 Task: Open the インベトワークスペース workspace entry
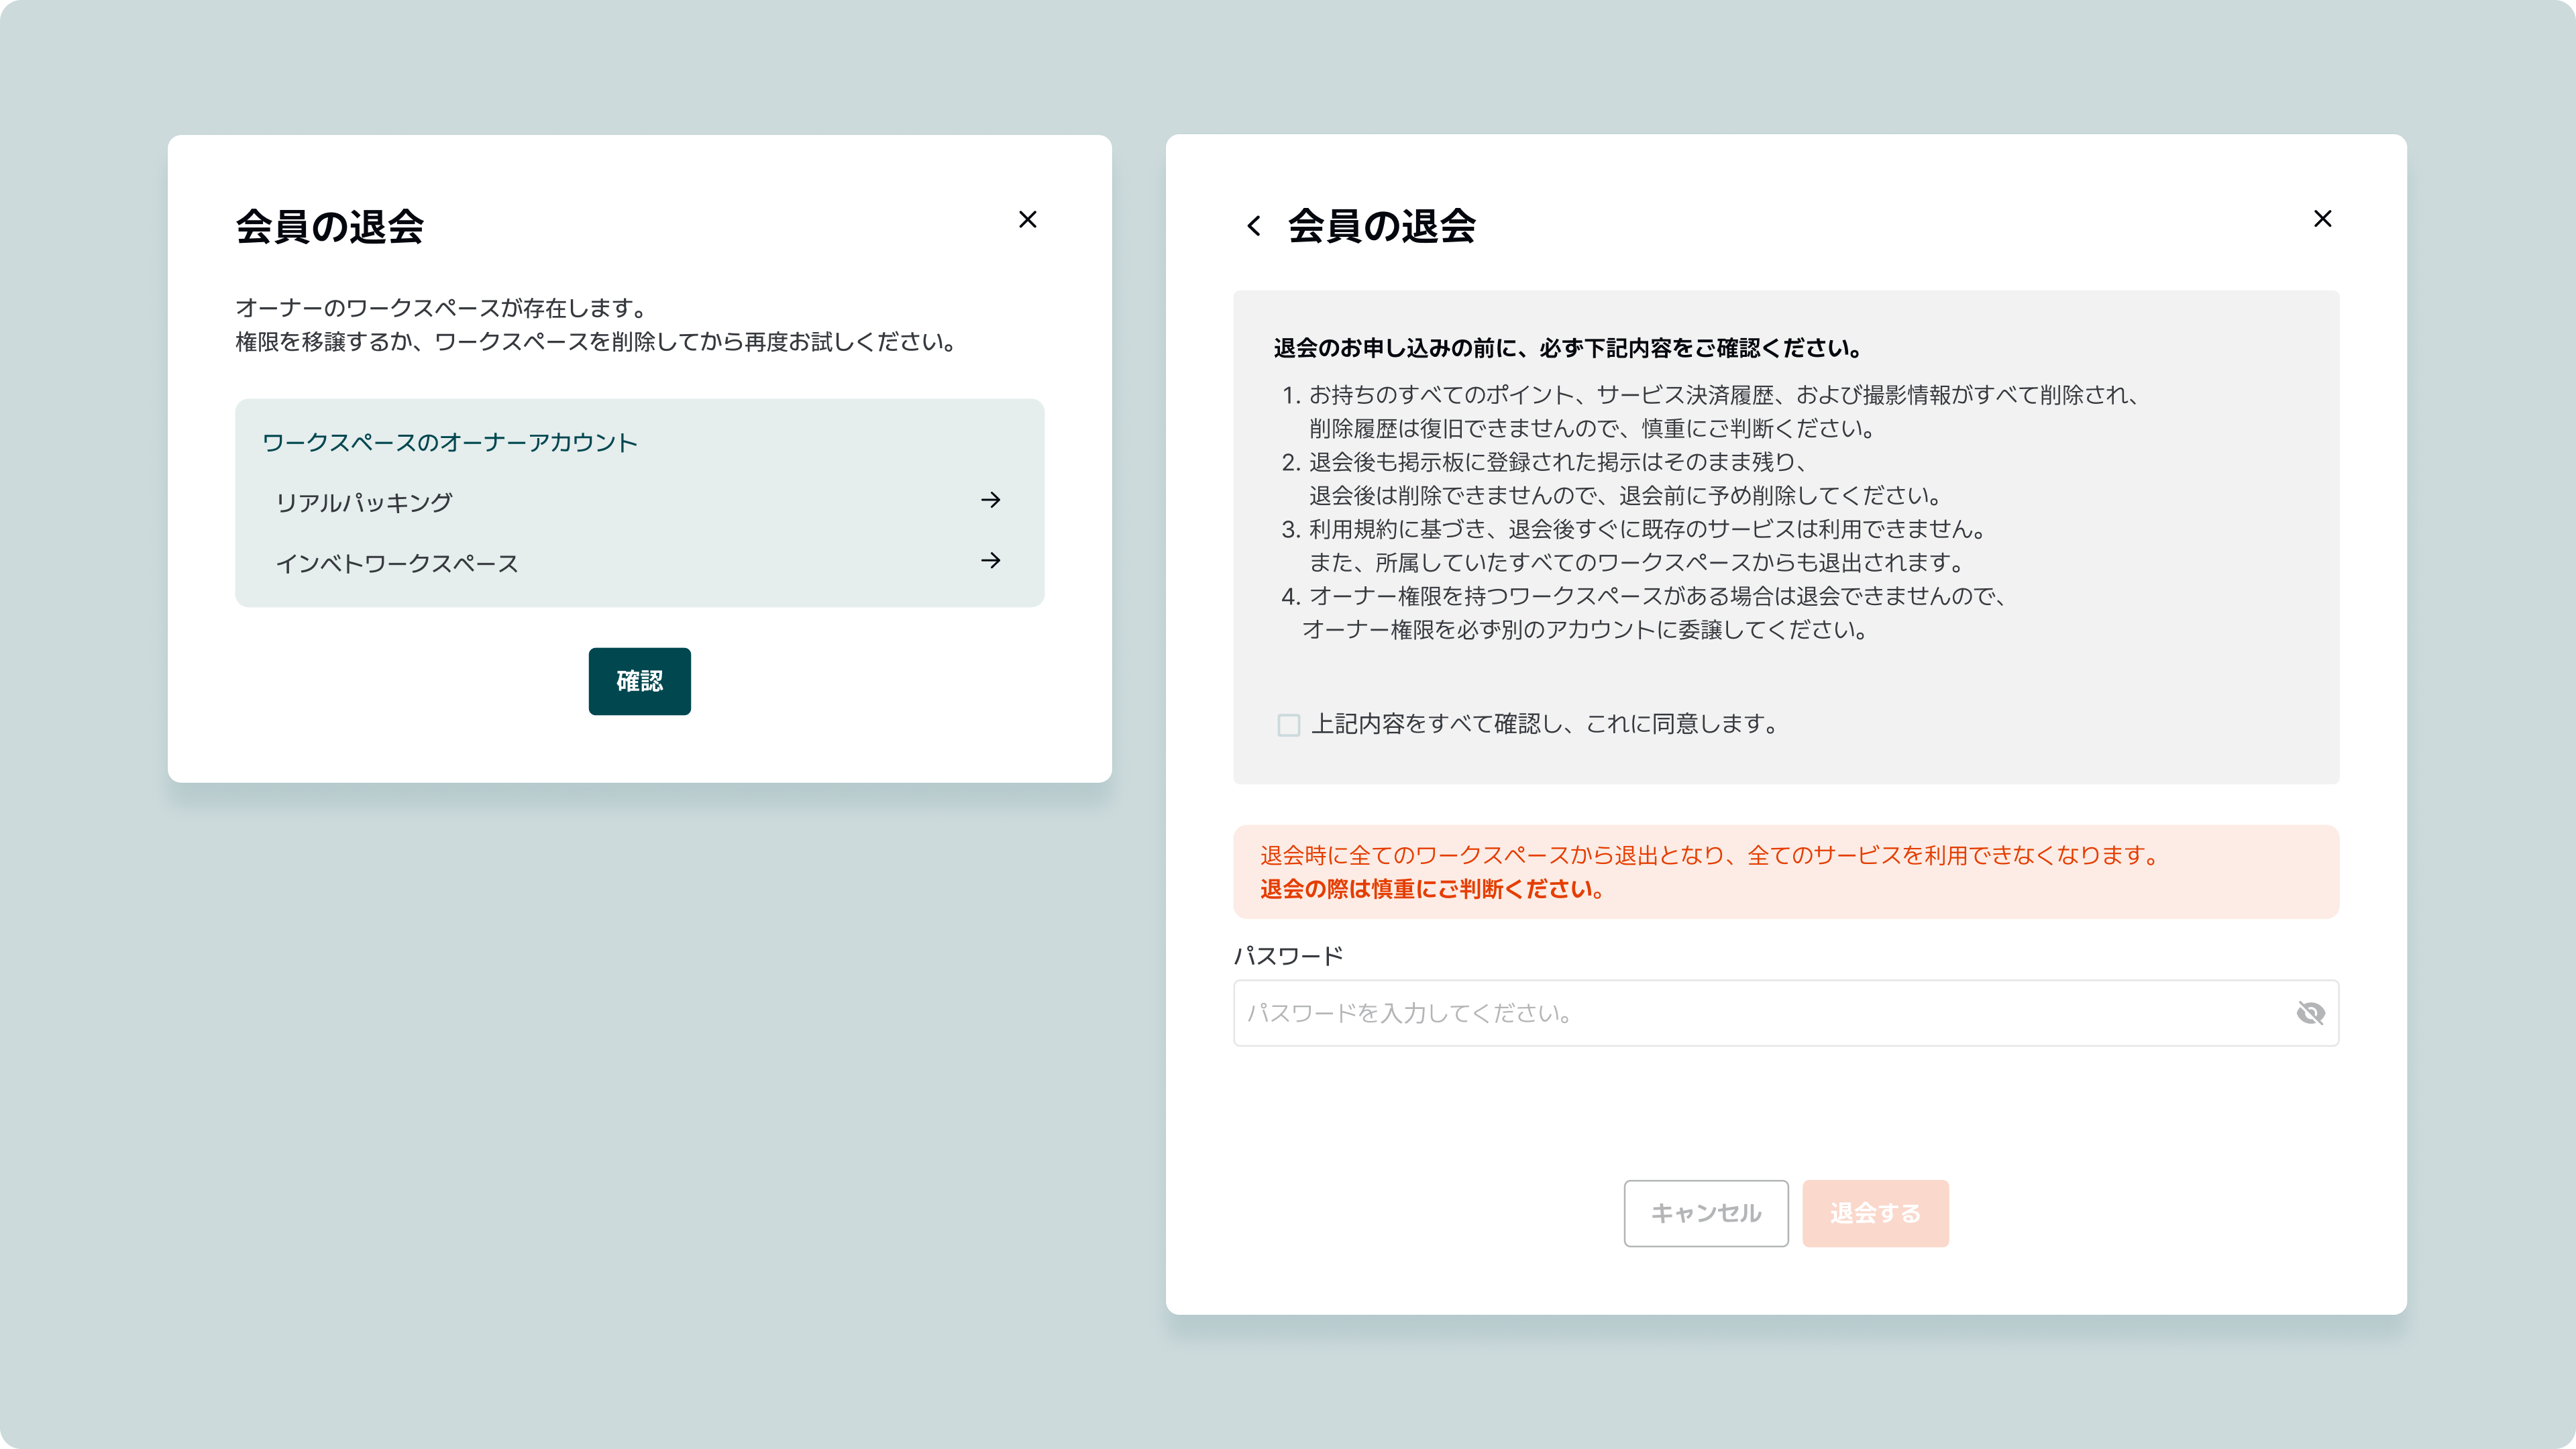(x=397, y=564)
